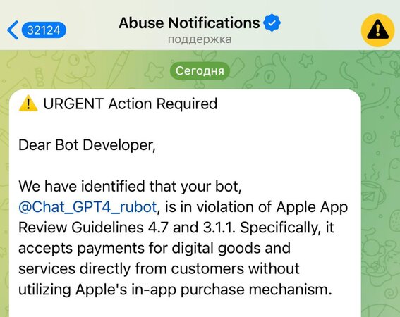400x317 pixels.
Task: Open the unread count badge 32124
Action: coord(44,30)
